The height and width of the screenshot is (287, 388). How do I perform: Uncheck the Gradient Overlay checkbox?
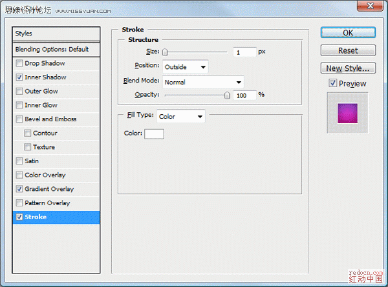coord(19,189)
